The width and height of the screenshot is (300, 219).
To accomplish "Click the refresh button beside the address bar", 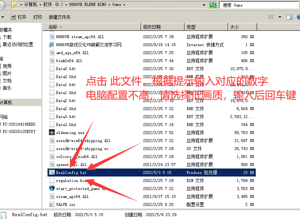I will pos(213,5).
